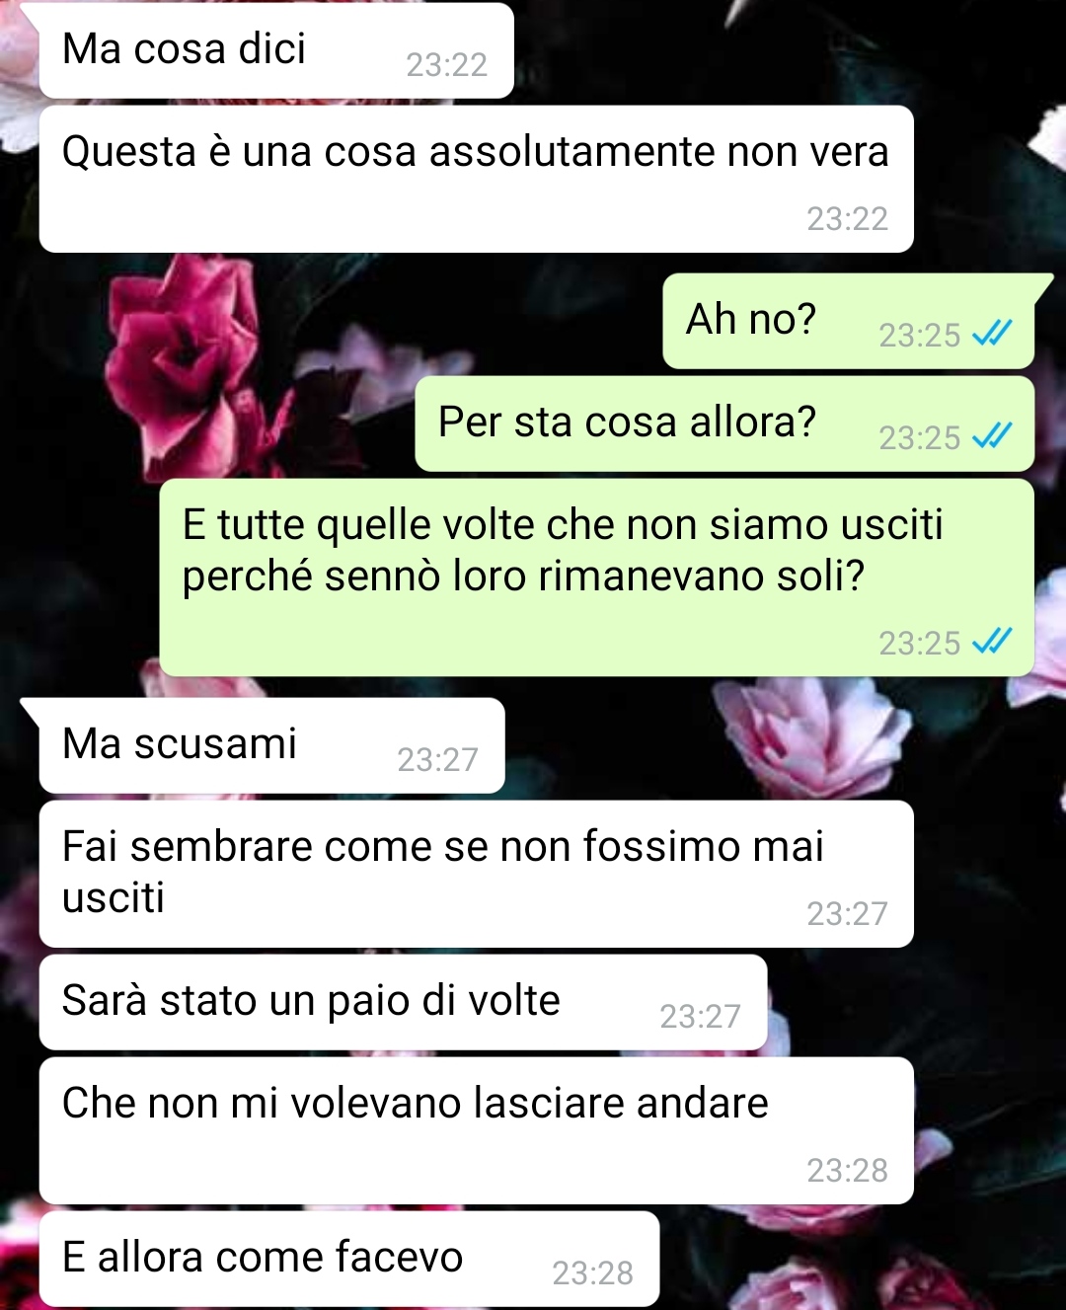Viewport: 1066px width, 1310px height.
Task: Tap the 23:28 timestamp under 'lasciare andare'
Action: coord(847,1171)
